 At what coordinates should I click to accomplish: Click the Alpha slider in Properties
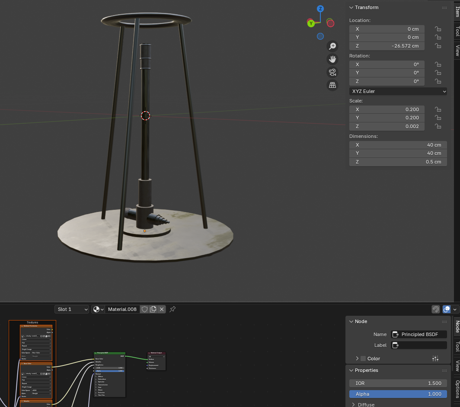398,394
